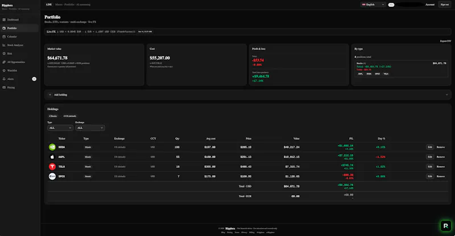The width and height of the screenshot is (455, 236).
Task: Click the Pricing link in footer
Action: (x=230, y=233)
